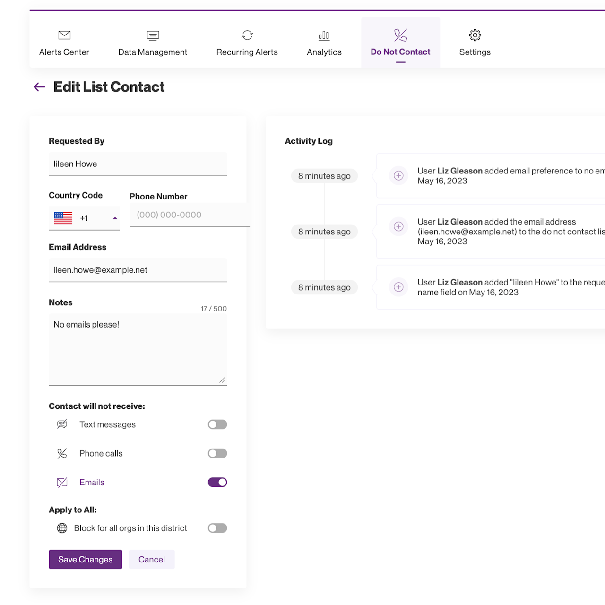This screenshot has height=605, width=605.
Task: Click the Recurring Alerts refresh icon
Action: [x=247, y=35]
